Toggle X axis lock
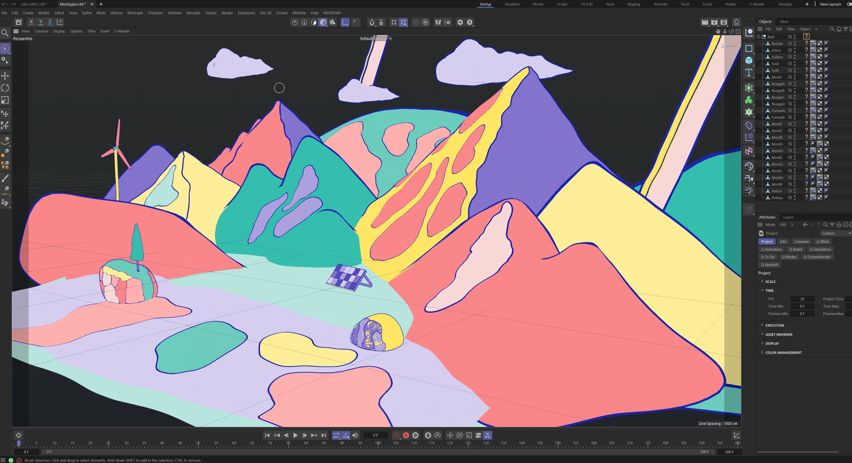The height and width of the screenshot is (463, 852). (31, 22)
